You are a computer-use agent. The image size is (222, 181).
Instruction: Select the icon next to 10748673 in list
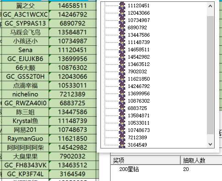pyautogui.click(x=122, y=130)
